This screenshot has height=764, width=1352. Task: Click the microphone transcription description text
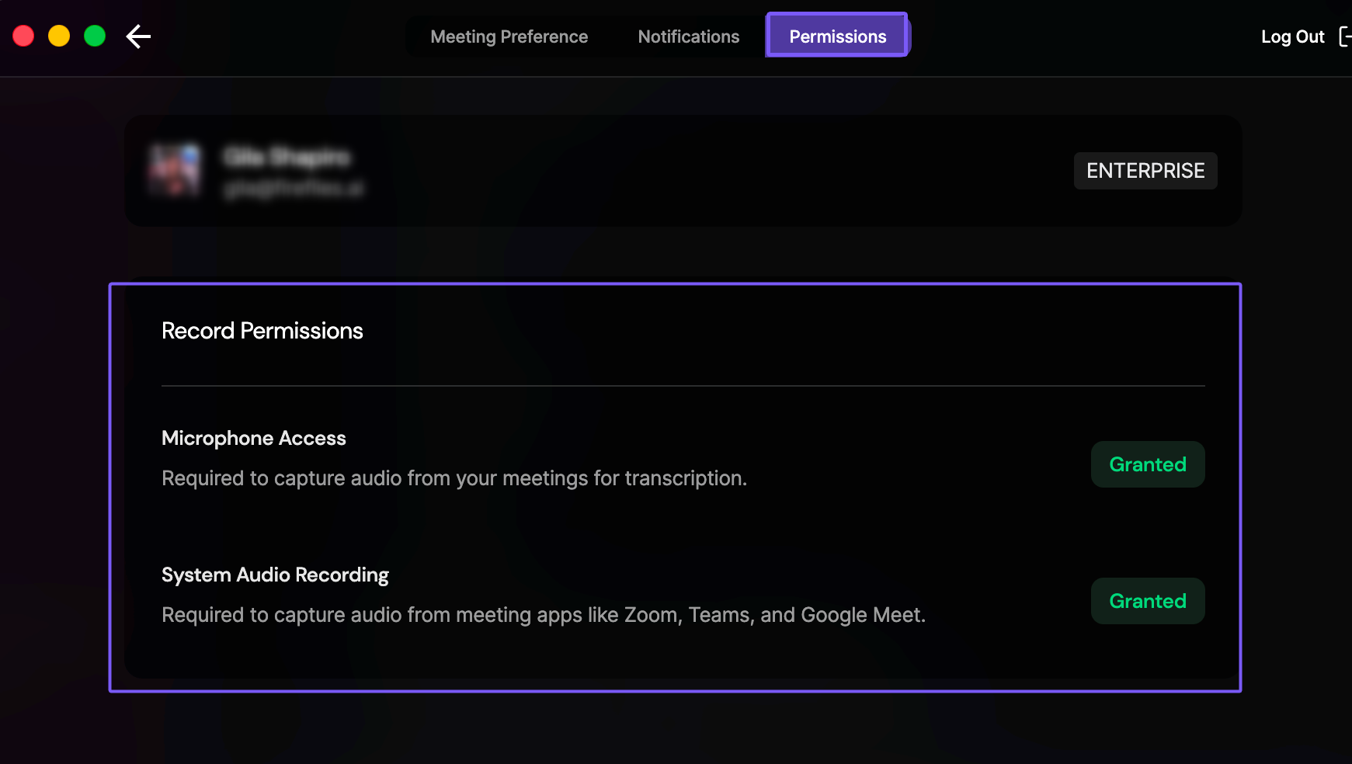[x=454, y=478]
